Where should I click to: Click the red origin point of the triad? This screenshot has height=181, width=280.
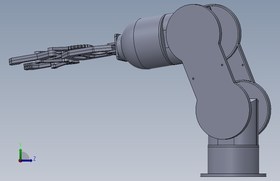pos(20,161)
